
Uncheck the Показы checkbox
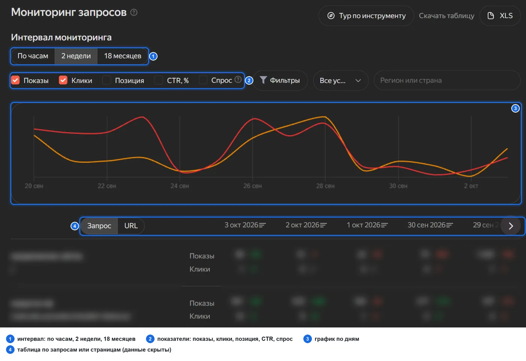(15, 80)
